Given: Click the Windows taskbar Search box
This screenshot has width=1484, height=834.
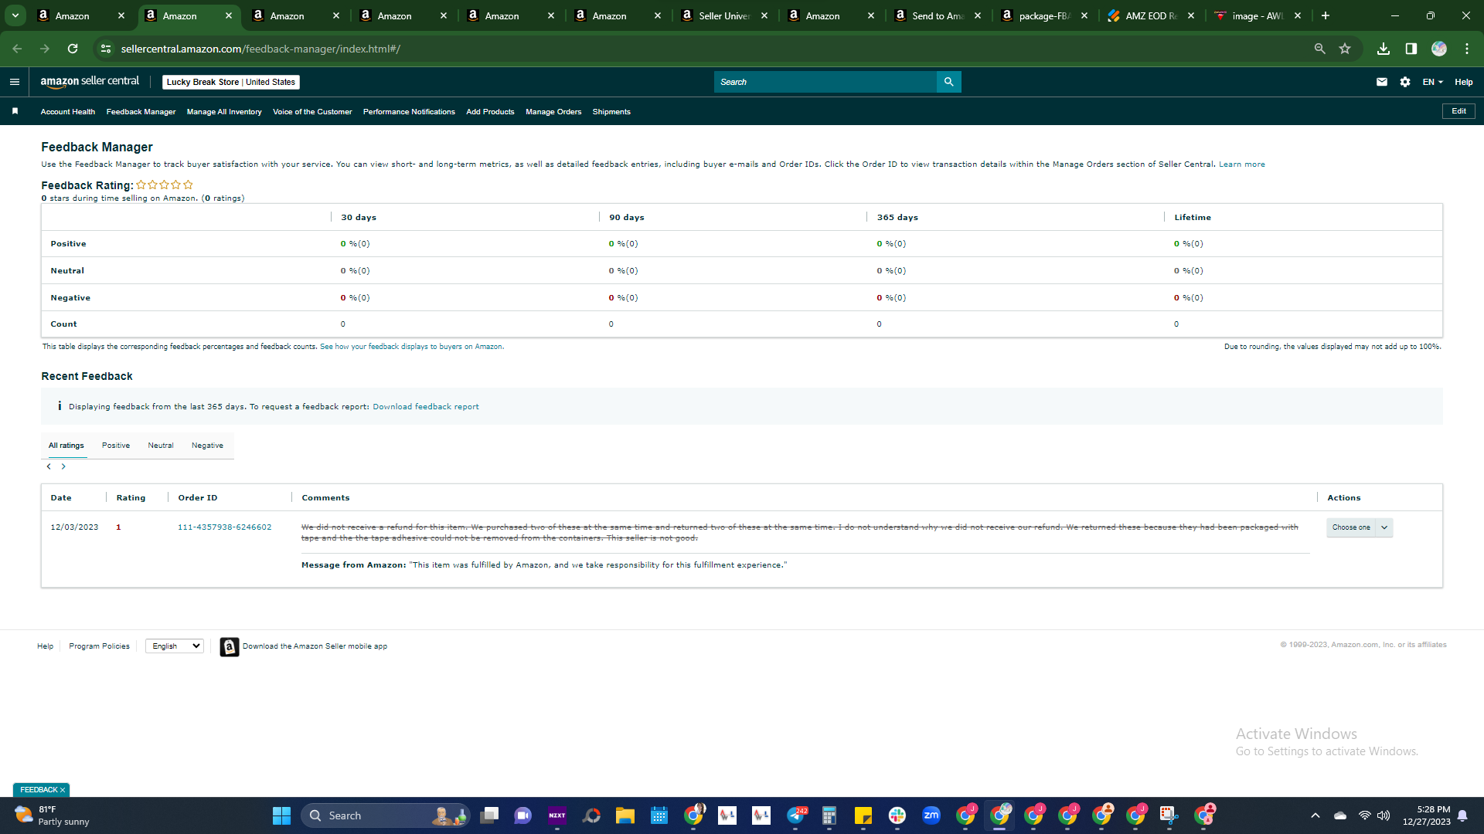Looking at the screenshot, I should [x=385, y=815].
